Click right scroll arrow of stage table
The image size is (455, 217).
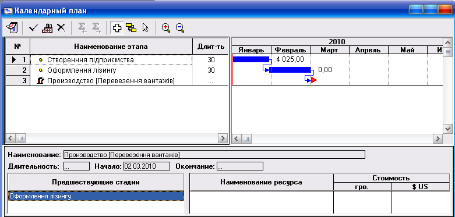tap(223, 138)
